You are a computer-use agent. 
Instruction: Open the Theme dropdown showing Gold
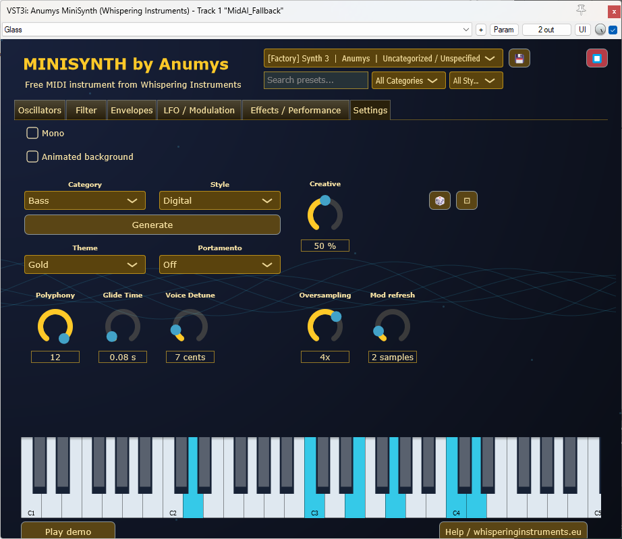(85, 264)
